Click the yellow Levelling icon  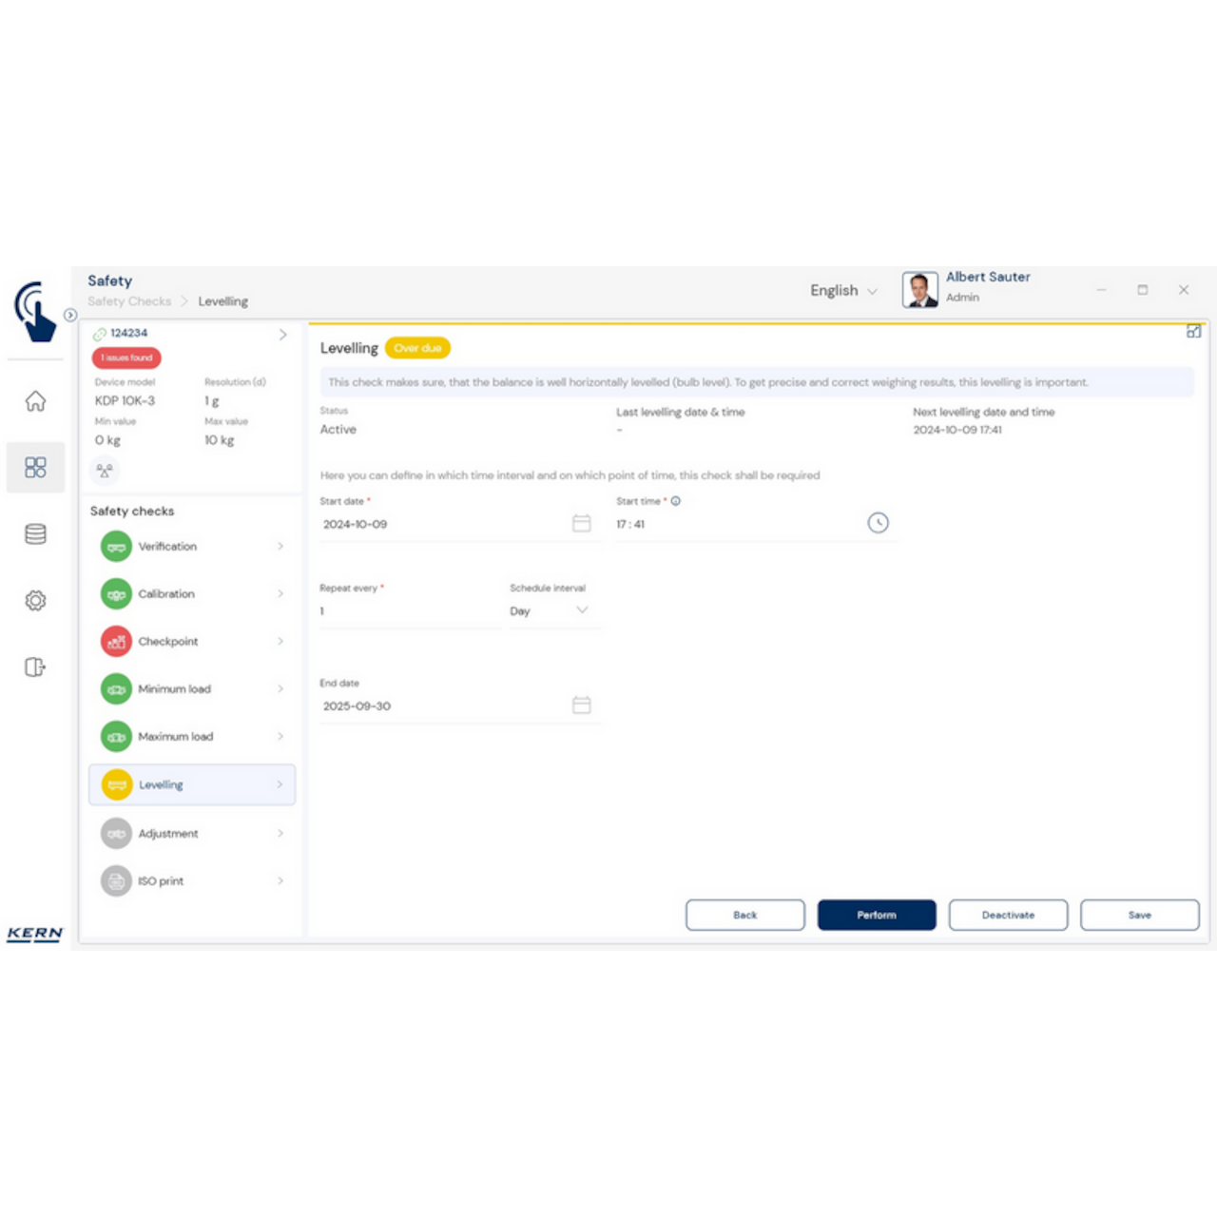tap(116, 784)
